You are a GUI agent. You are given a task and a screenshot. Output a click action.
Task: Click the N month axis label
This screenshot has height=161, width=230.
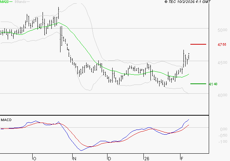tap(74, 159)
